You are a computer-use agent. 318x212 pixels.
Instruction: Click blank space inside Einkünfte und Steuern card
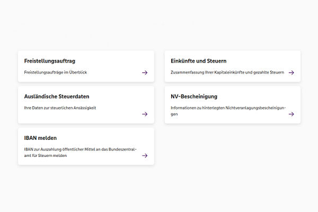265,61
